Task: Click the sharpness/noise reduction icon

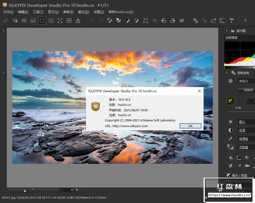Action: (x=231, y=147)
